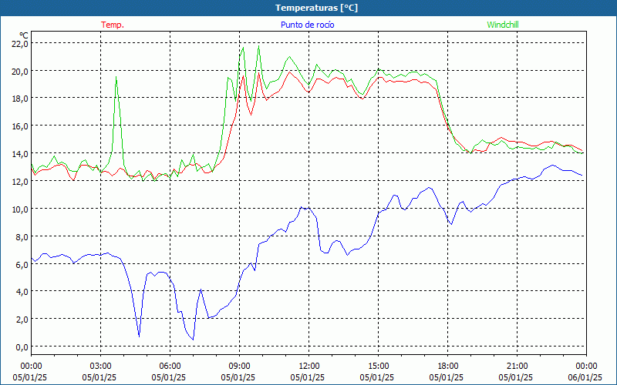Image resolution: width=617 pixels, height=385 pixels.
Task: Click the '12,0' y-axis value
Action: [20, 182]
